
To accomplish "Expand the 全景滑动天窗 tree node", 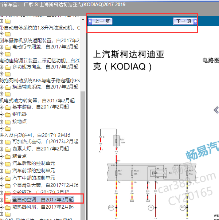I will point(1,185).
